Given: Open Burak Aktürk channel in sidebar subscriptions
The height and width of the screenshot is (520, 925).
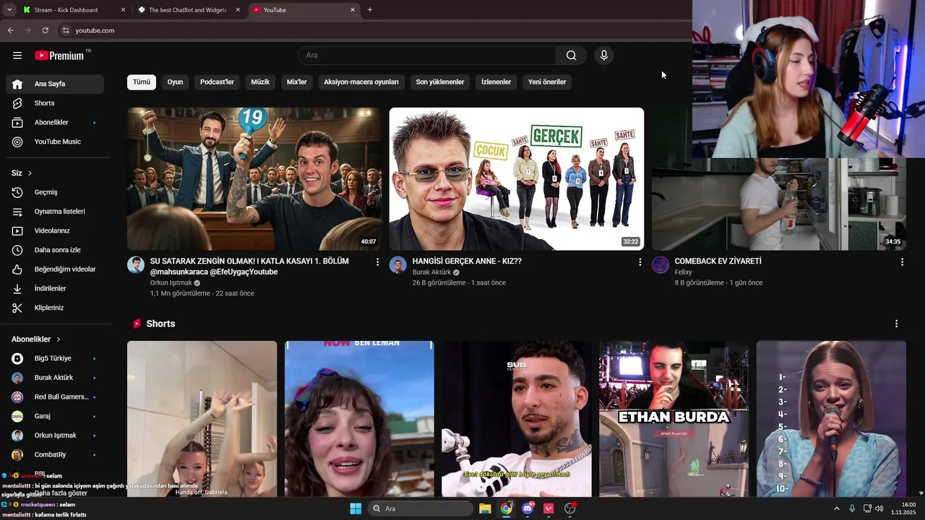Looking at the screenshot, I should coord(55,378).
